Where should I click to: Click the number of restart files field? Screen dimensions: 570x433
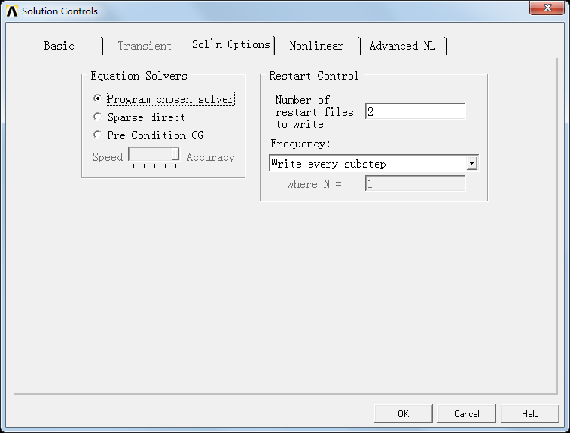415,111
